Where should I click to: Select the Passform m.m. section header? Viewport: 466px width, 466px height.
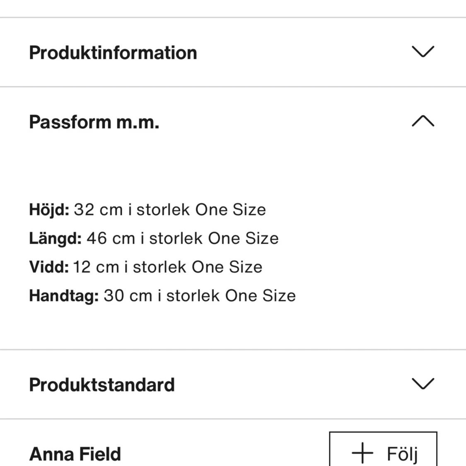(x=94, y=121)
